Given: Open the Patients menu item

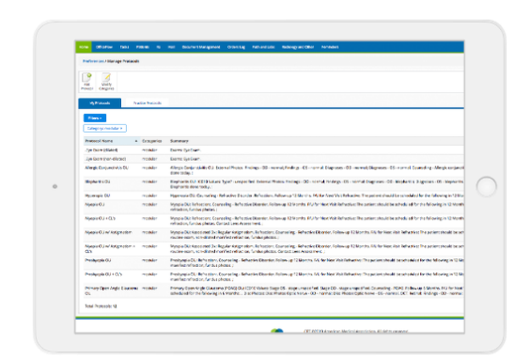Looking at the screenshot, I should click(x=143, y=47).
